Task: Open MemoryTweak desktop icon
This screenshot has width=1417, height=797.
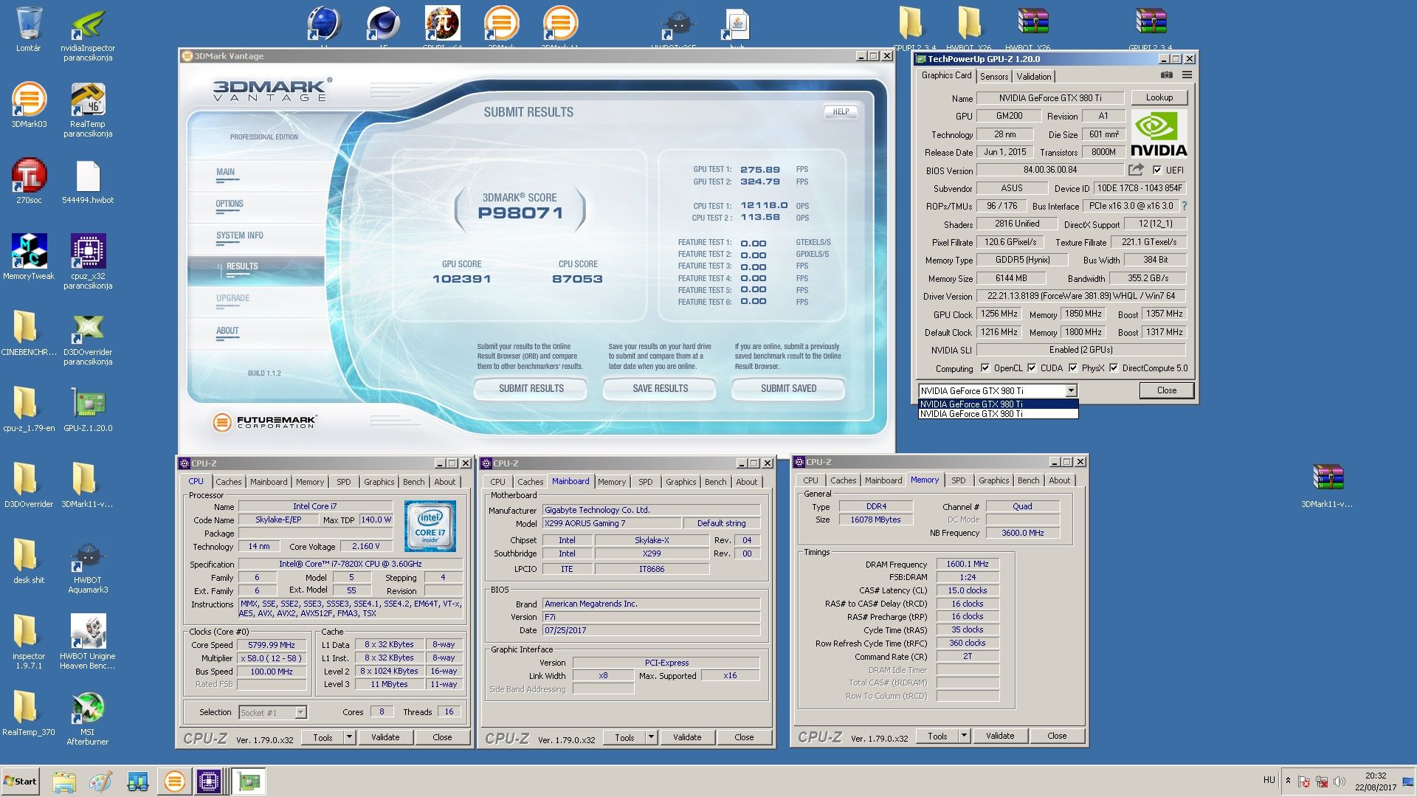Action: (x=29, y=252)
